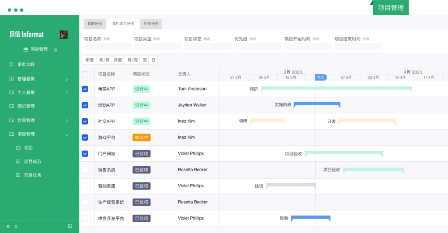
Task: Click the briefcase icon beside 项目管理 header
Action: point(26,50)
